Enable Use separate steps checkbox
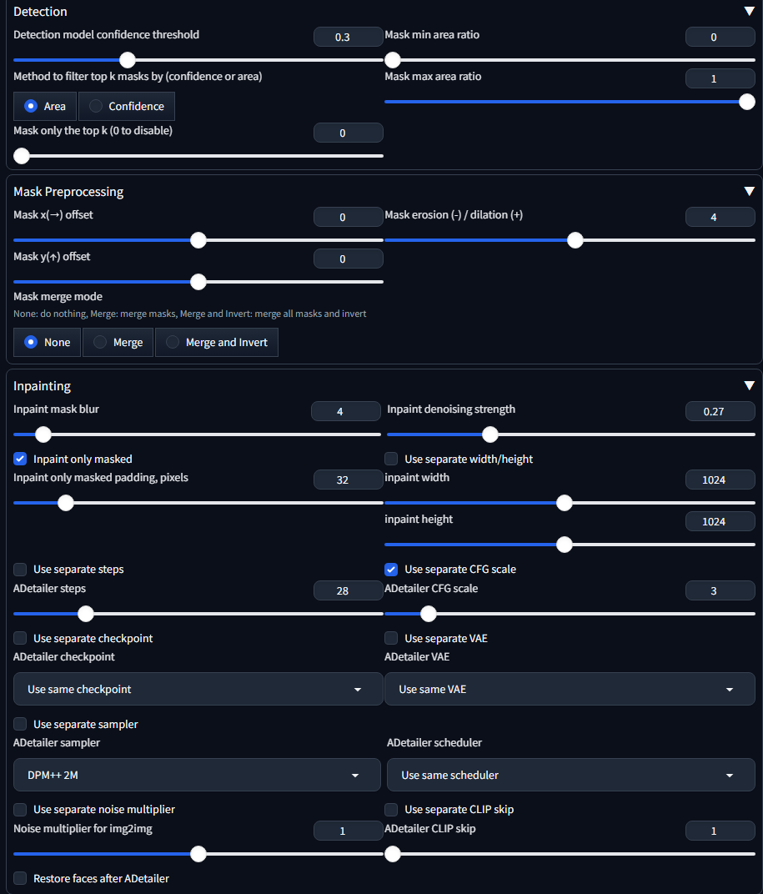The height and width of the screenshot is (894, 763). coord(20,569)
